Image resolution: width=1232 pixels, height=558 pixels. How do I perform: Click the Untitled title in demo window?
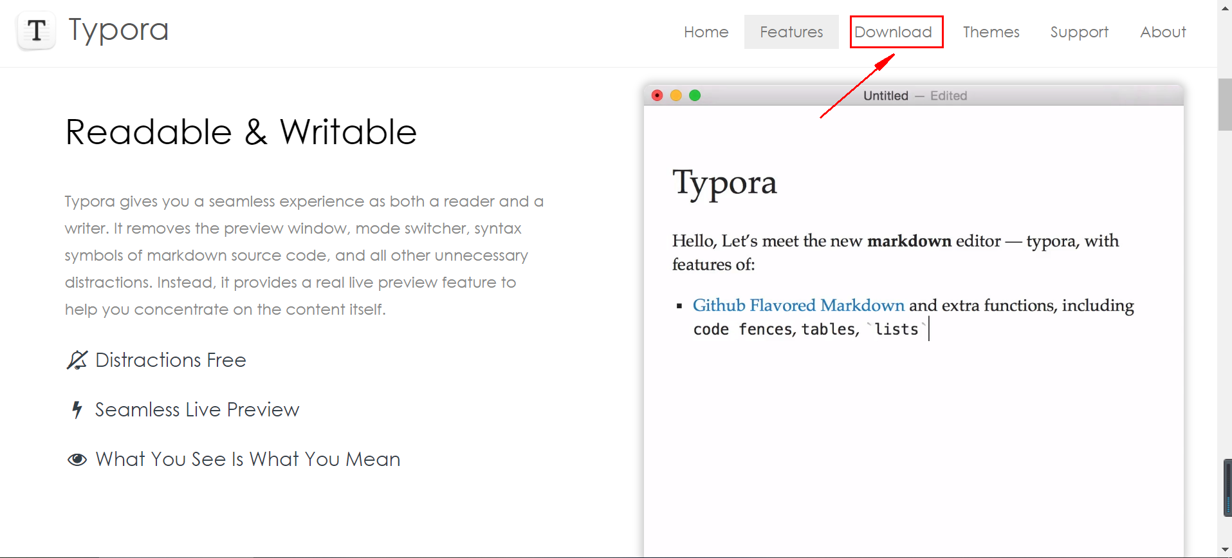click(886, 96)
